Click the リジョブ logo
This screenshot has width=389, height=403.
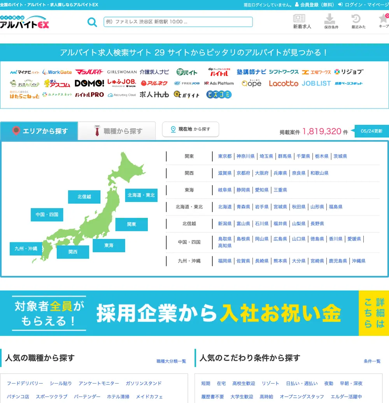click(x=349, y=72)
